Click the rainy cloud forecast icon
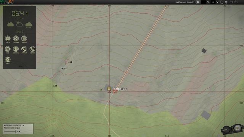Image resolution: width=244 pixels, height=137 pixels. click(x=29, y=25)
